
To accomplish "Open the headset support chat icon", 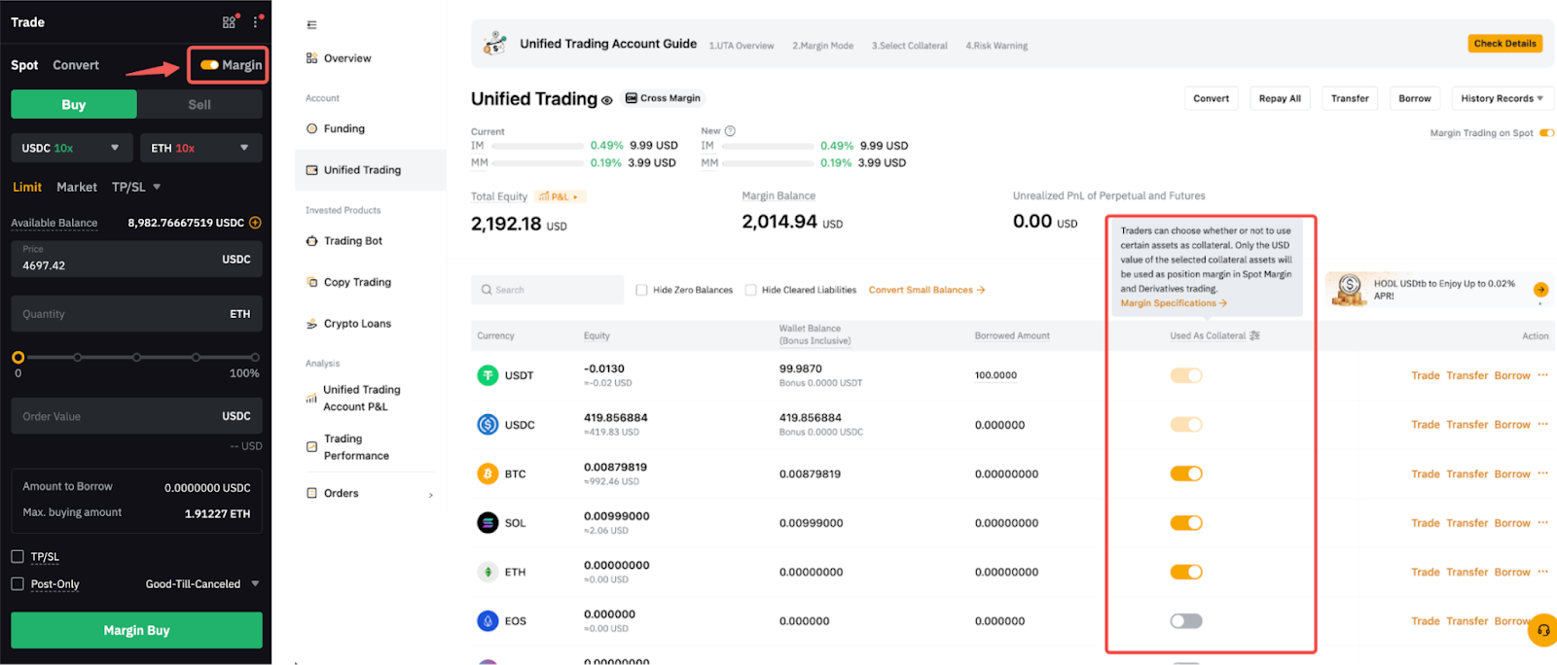I will coord(1542,630).
